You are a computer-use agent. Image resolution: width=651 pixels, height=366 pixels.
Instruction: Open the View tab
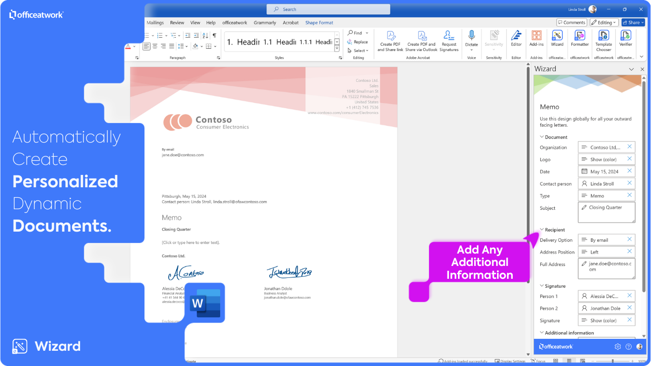(x=195, y=22)
